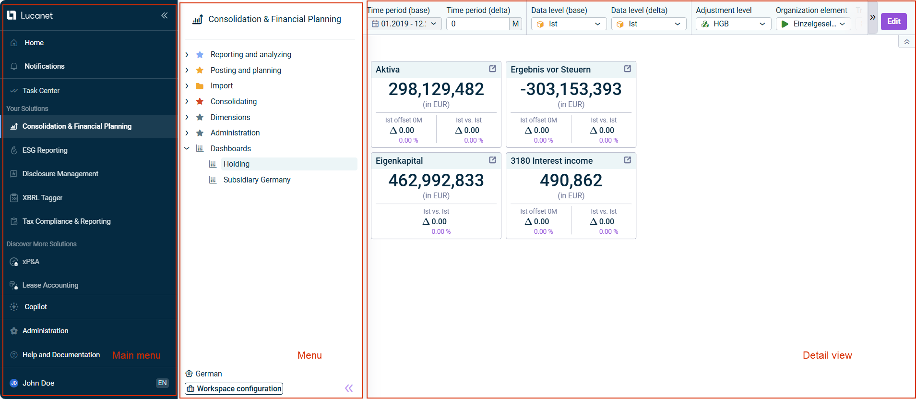Click the xP&A locked solution icon
The width and height of the screenshot is (916, 399).
[14, 262]
